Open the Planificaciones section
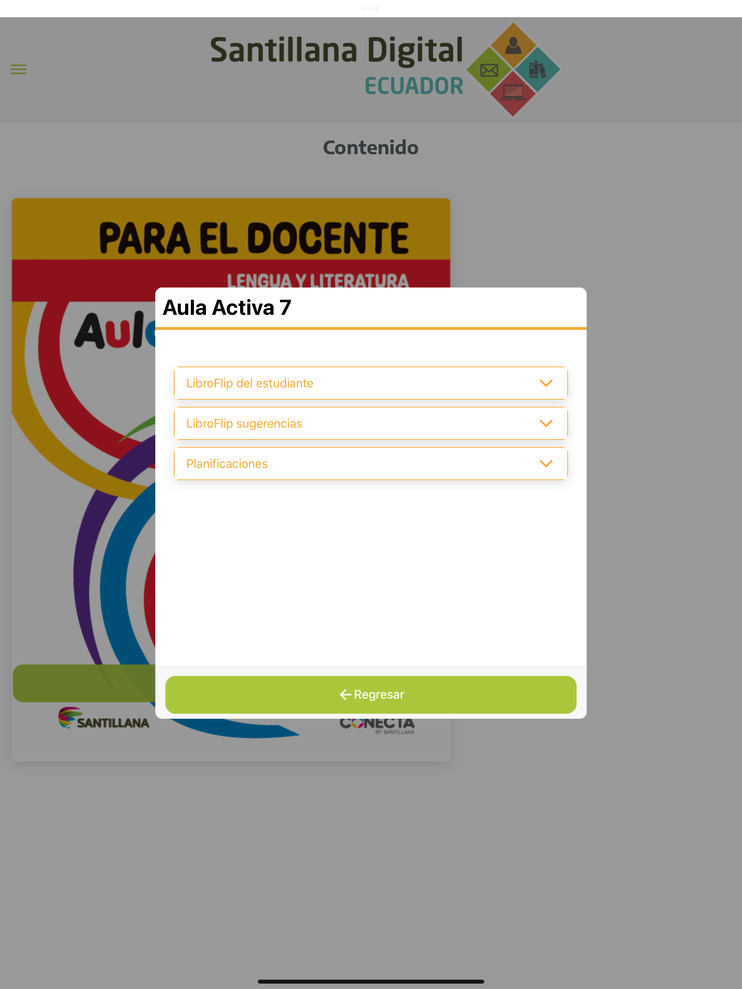 coord(371,464)
